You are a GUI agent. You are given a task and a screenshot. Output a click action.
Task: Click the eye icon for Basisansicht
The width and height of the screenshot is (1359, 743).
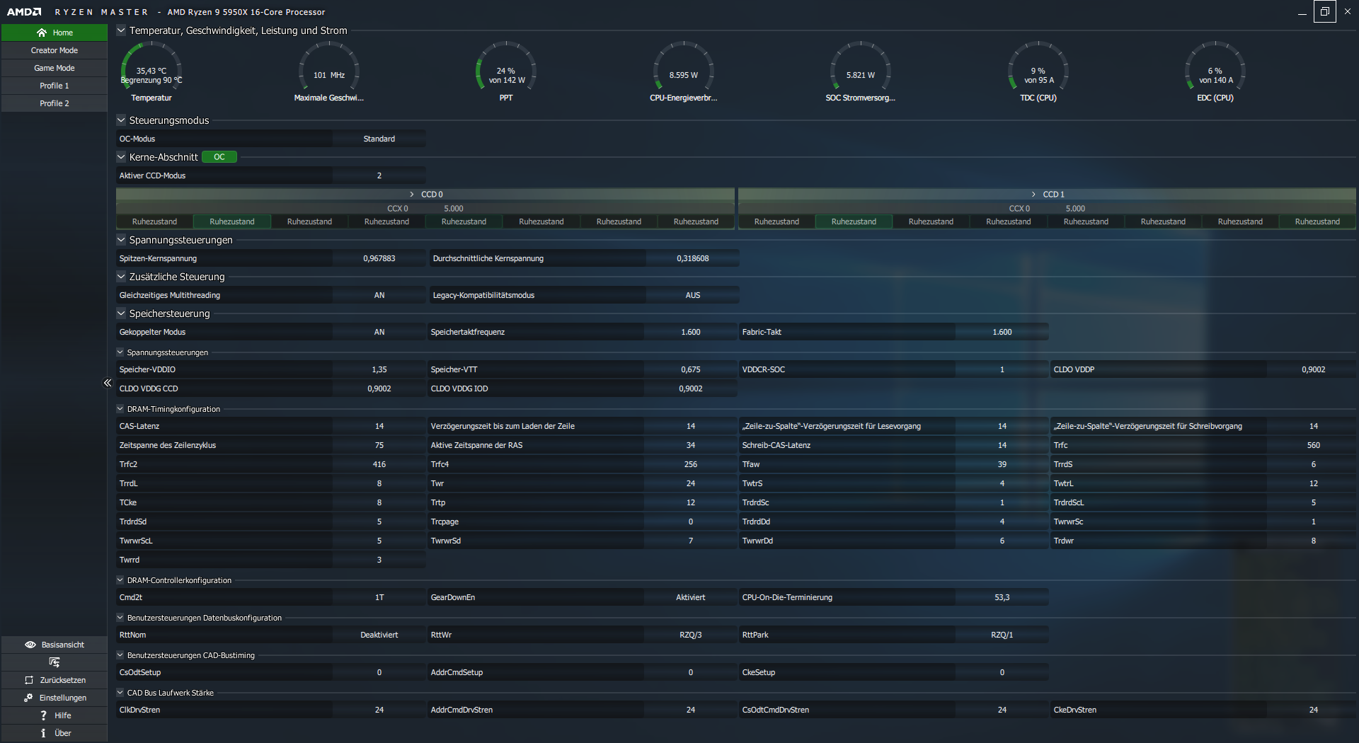point(30,645)
